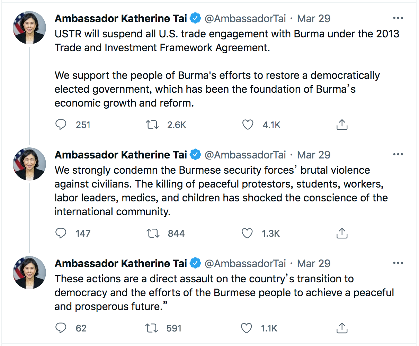Screen dimensions: 419x346
Task: Retweet the tweet with 844 retweets
Action: coord(153,233)
